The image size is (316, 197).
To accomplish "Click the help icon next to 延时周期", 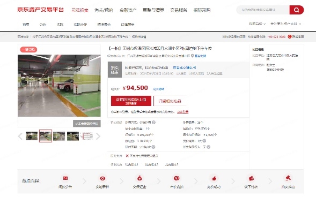I will point(153,147).
